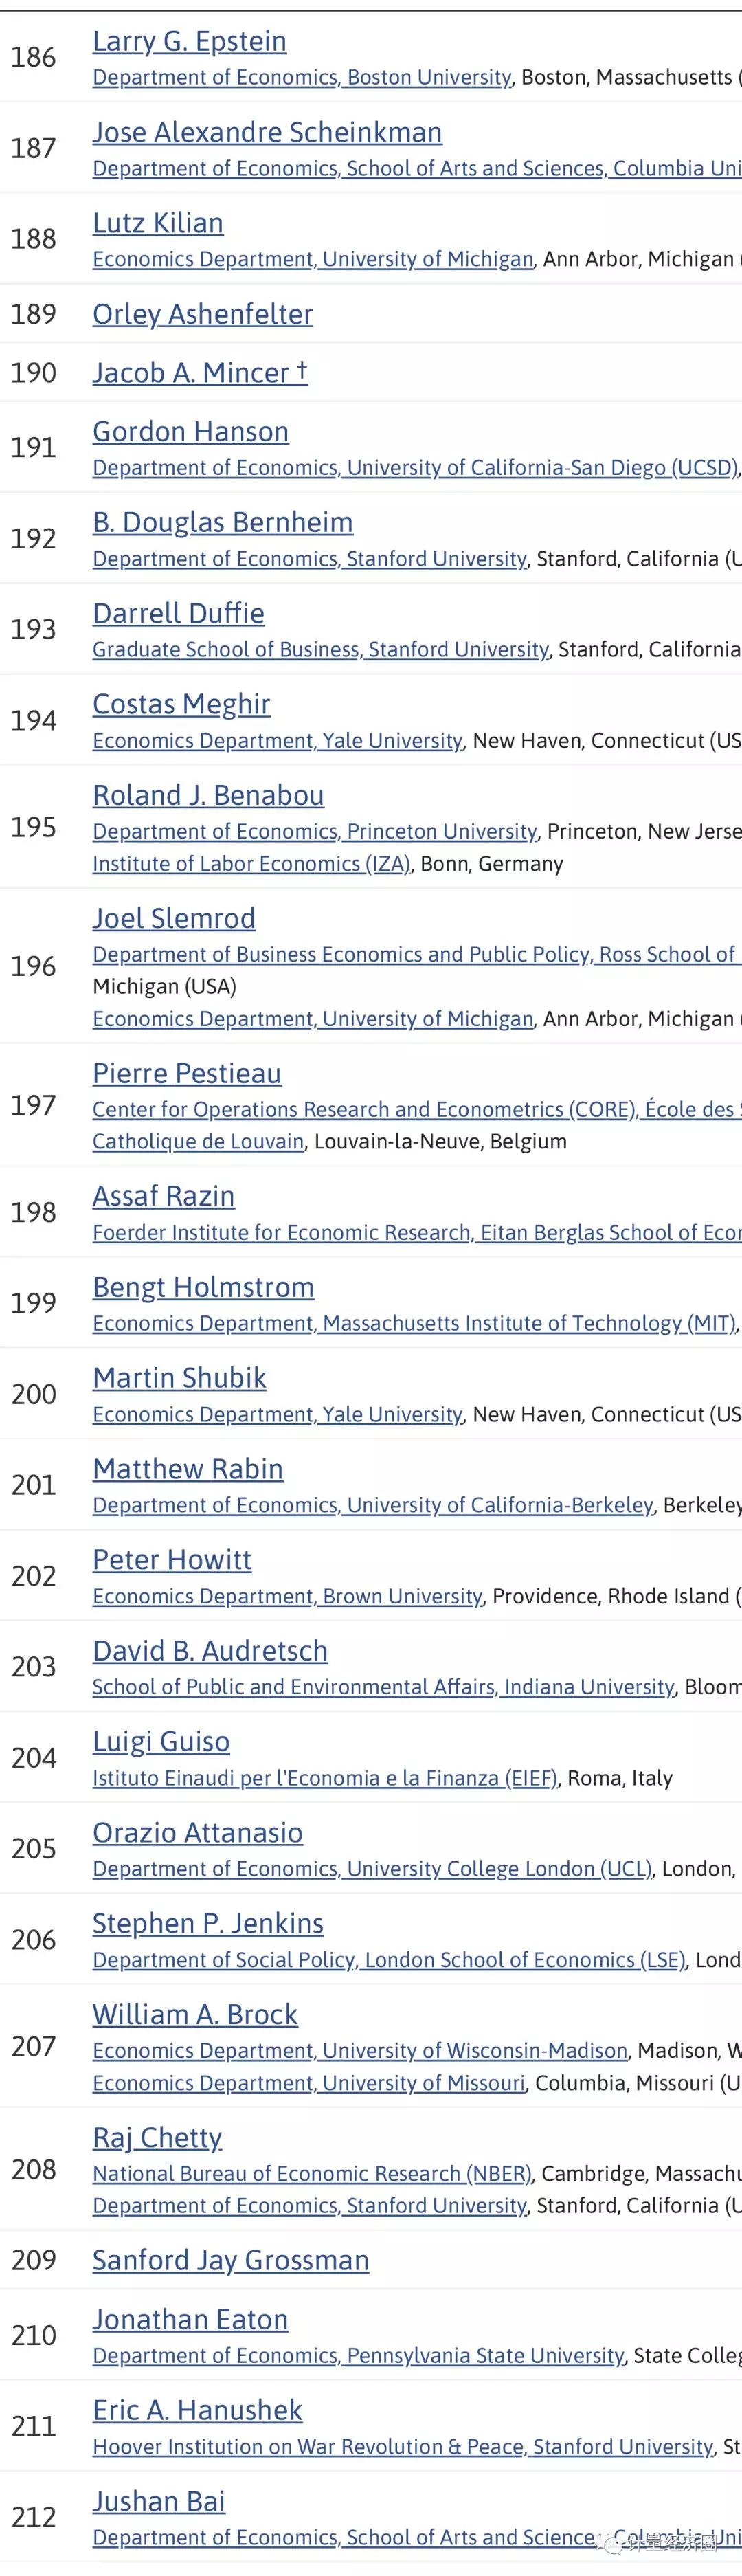742x2576 pixels.
Task: Open Institute of Labor Economics (IZA) link
Action: click(x=251, y=864)
